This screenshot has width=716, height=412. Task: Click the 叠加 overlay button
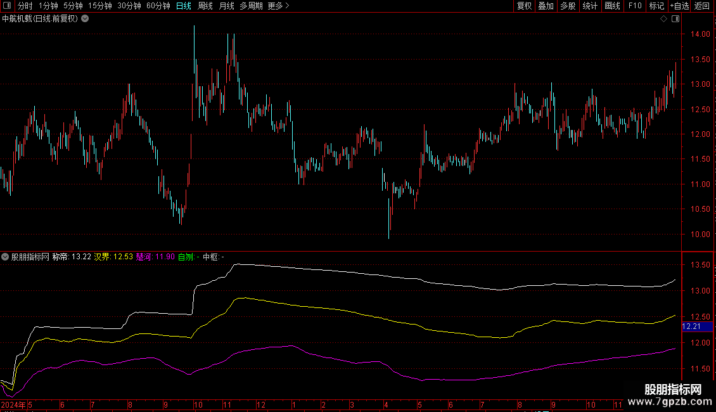point(546,6)
